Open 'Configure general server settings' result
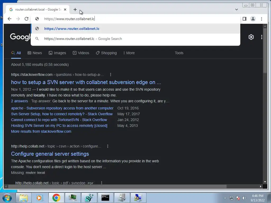Viewport: 271px width, 203px height. (50, 154)
